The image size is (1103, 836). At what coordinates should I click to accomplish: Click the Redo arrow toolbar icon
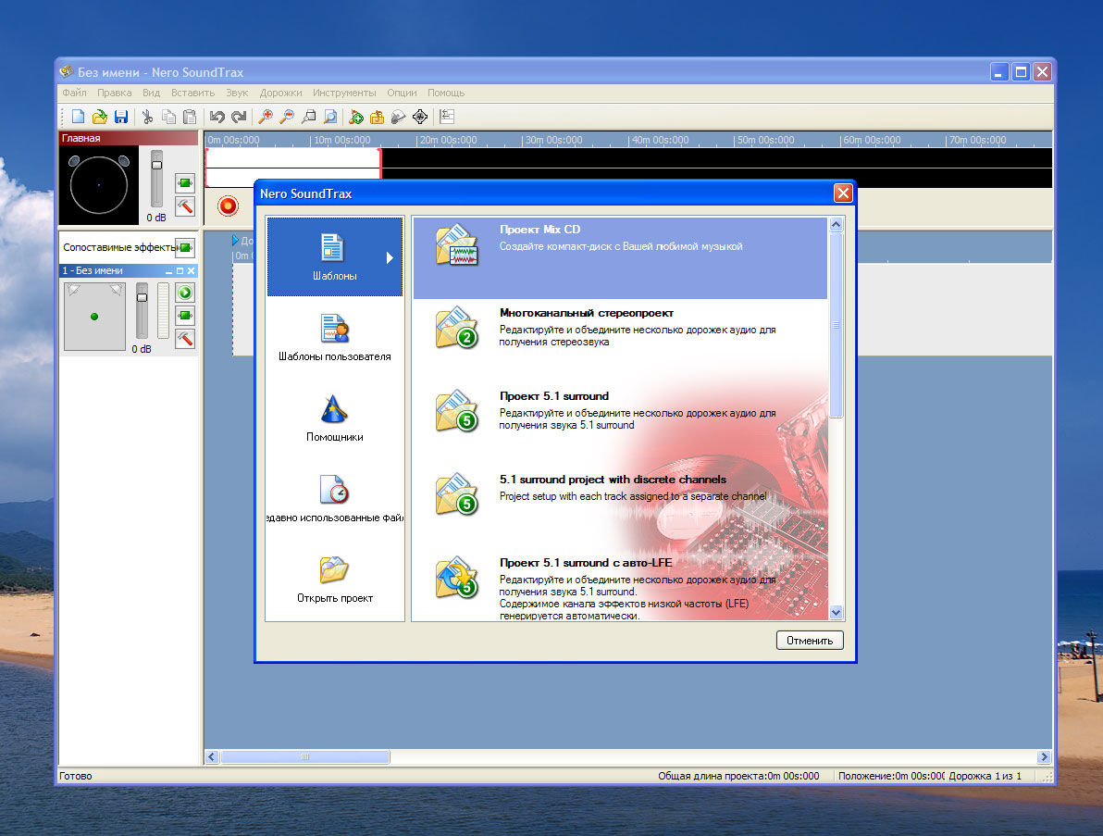click(239, 117)
